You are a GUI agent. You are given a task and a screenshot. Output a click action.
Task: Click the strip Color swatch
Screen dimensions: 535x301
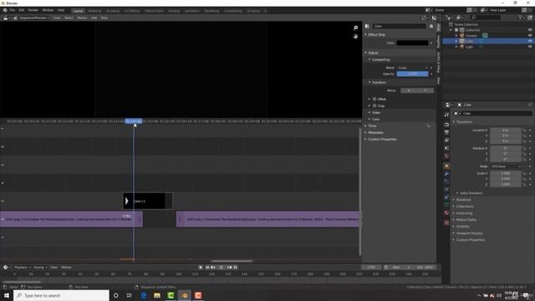coord(412,43)
